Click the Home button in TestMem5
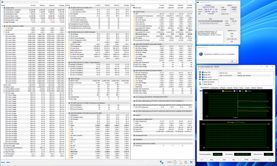277x166 pixels. 232,33
